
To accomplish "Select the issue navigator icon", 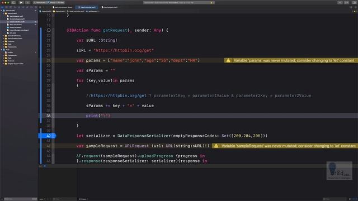I will [19, 7].
